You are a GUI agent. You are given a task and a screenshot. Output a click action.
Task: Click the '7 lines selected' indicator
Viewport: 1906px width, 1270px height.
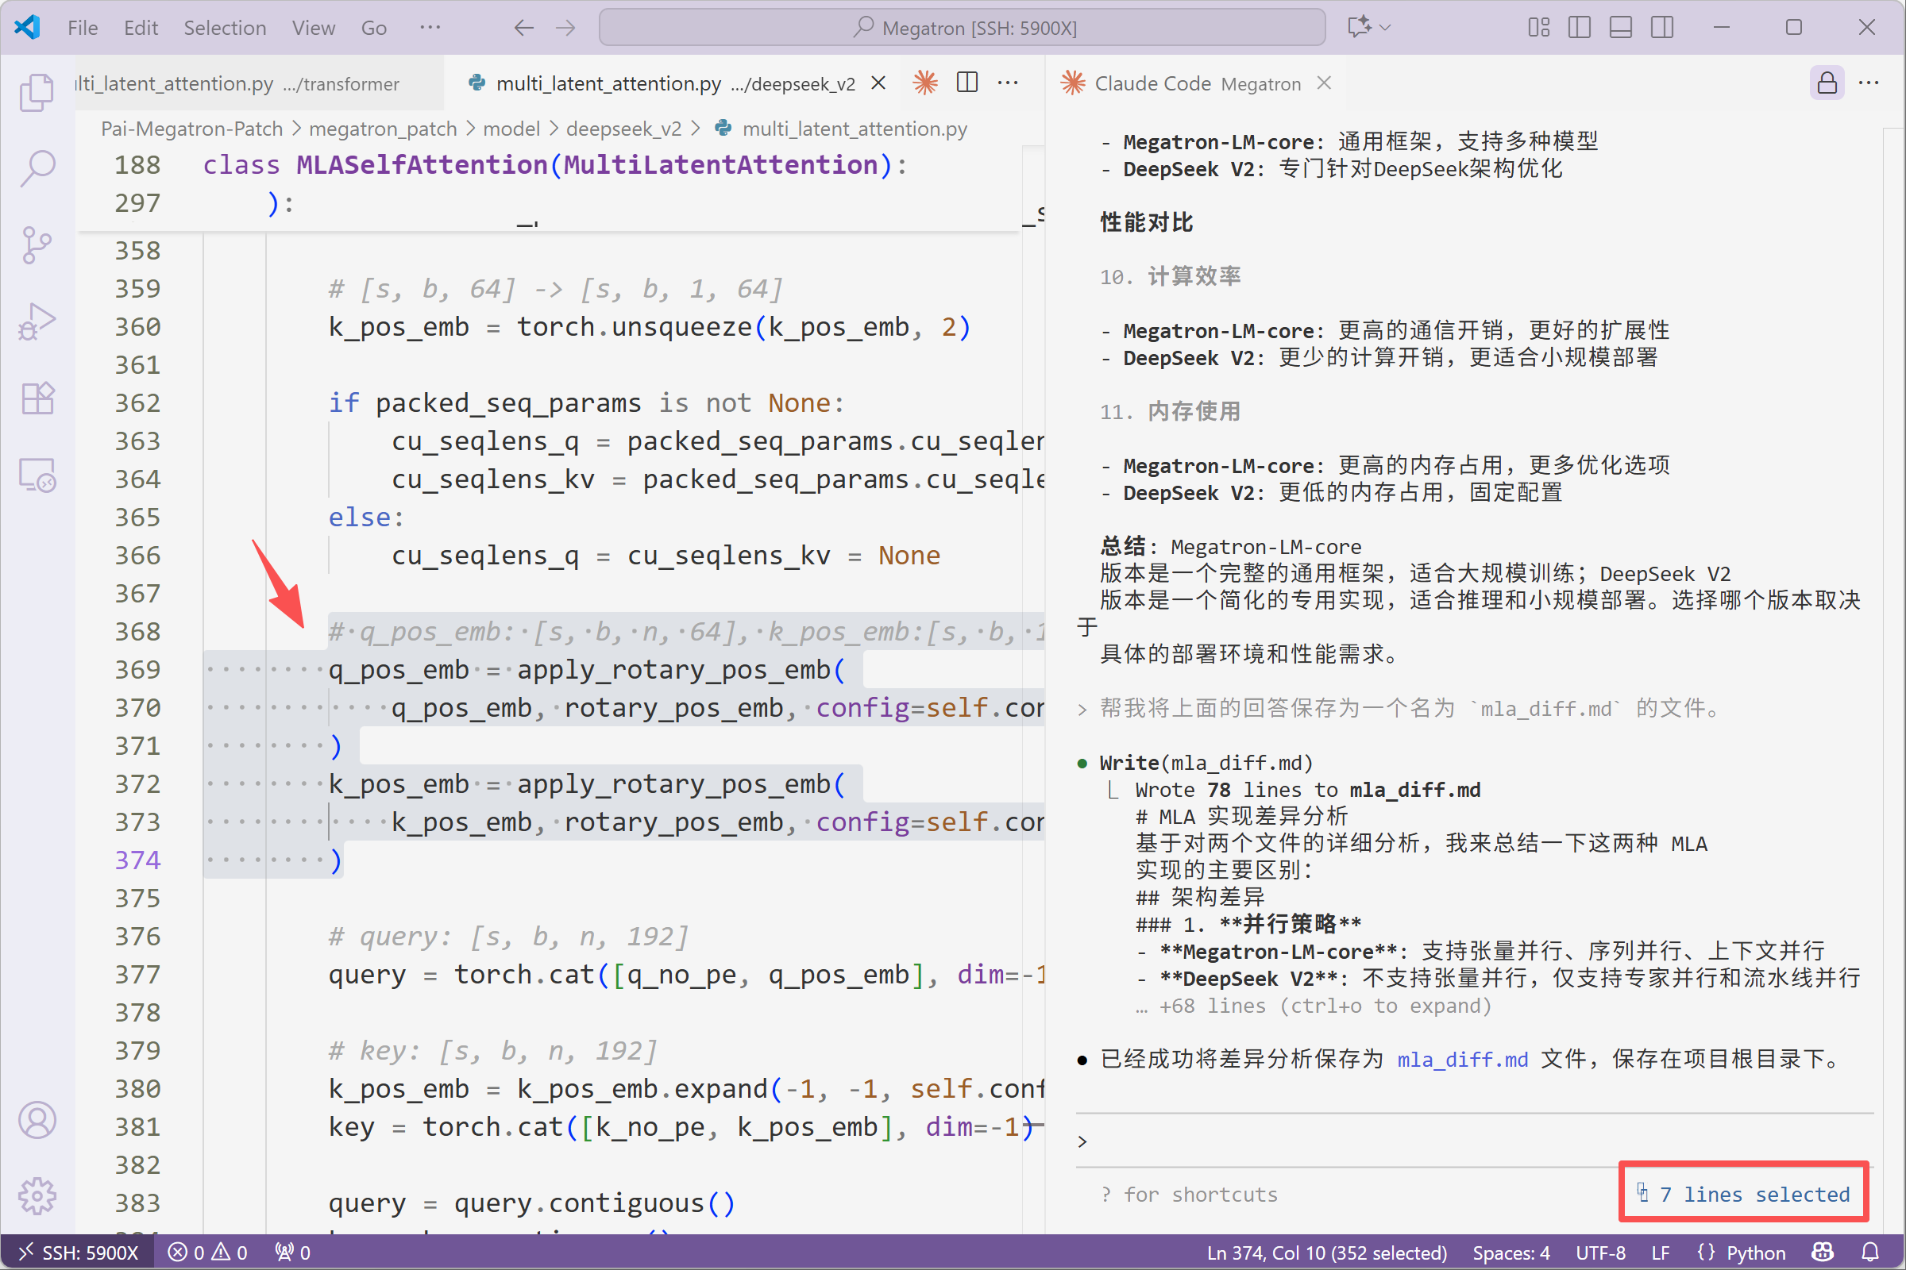pos(1743,1193)
